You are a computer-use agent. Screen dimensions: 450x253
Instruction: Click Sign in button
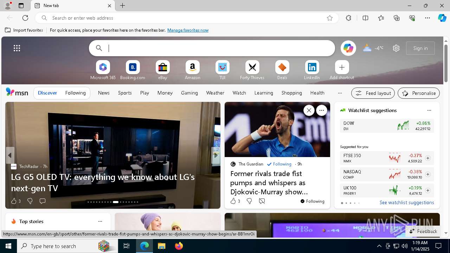[x=420, y=48]
